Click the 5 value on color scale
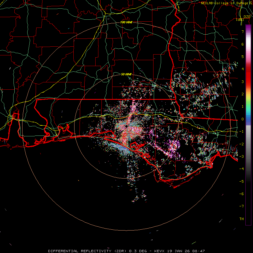Screen dimensions: 253x253 (x=243, y=57)
